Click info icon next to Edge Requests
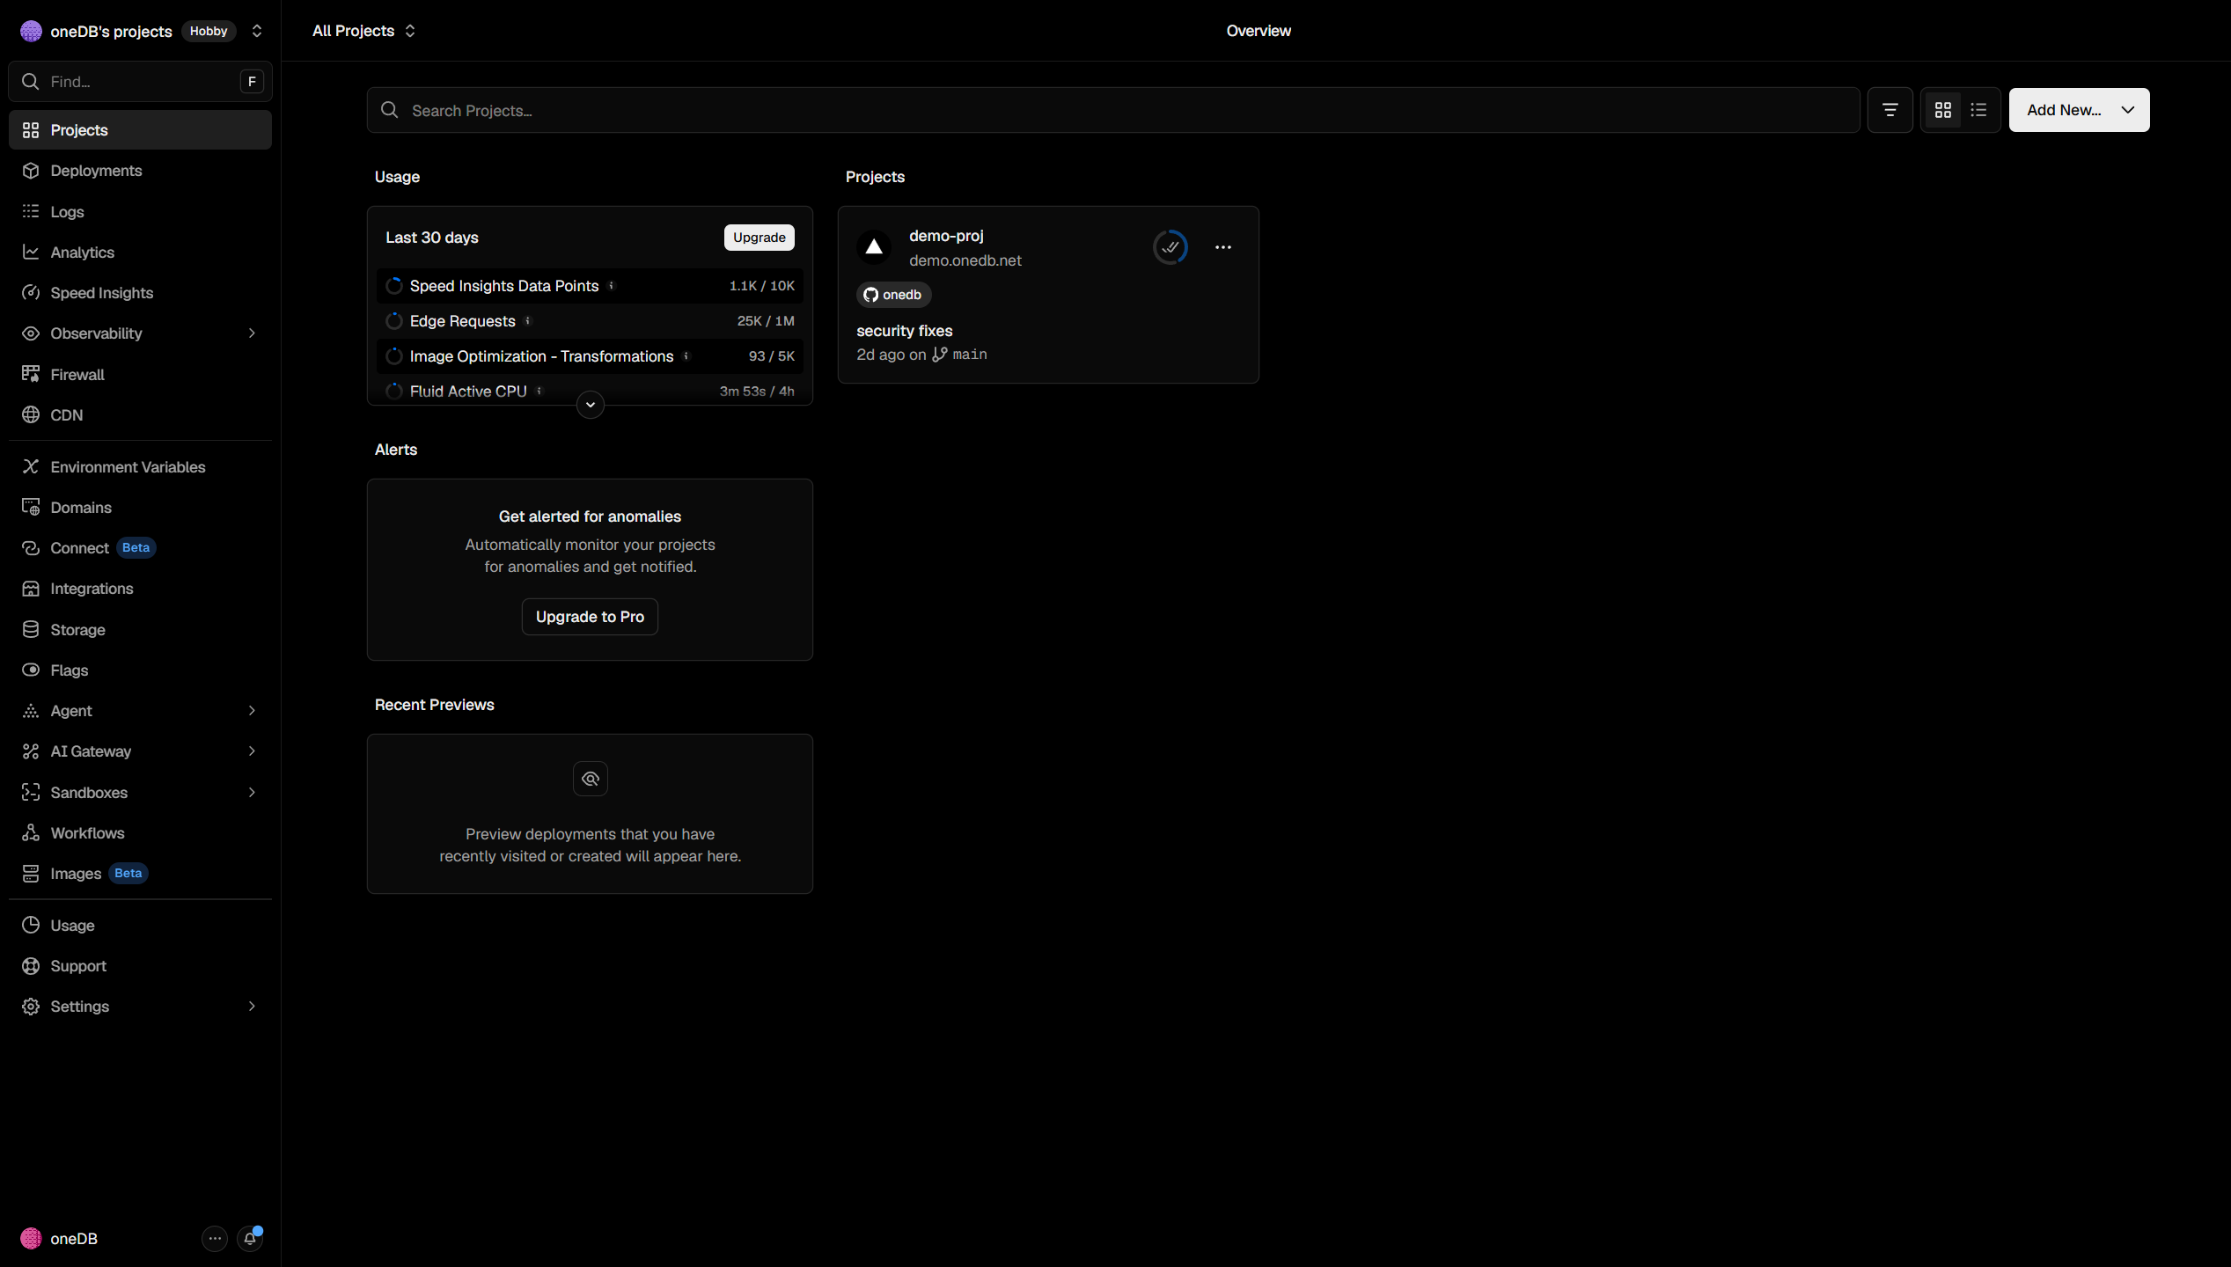The image size is (2231, 1267). (528, 320)
